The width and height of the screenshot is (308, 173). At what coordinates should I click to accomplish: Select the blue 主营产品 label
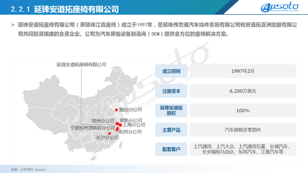[x=171, y=130]
